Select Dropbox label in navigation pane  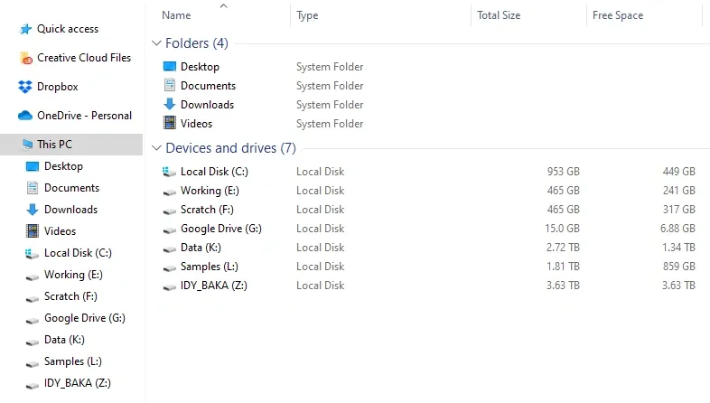[x=58, y=87]
